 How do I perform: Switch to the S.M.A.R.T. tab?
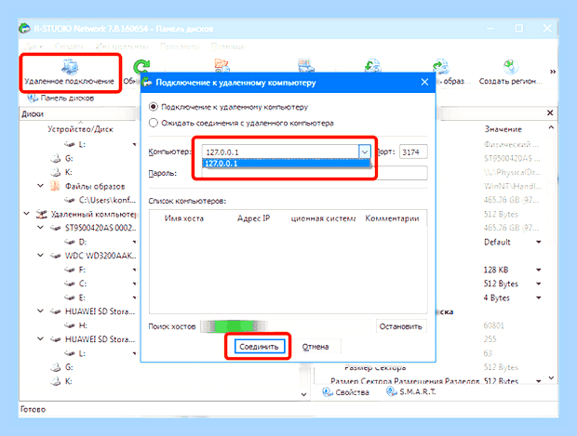tap(411, 392)
